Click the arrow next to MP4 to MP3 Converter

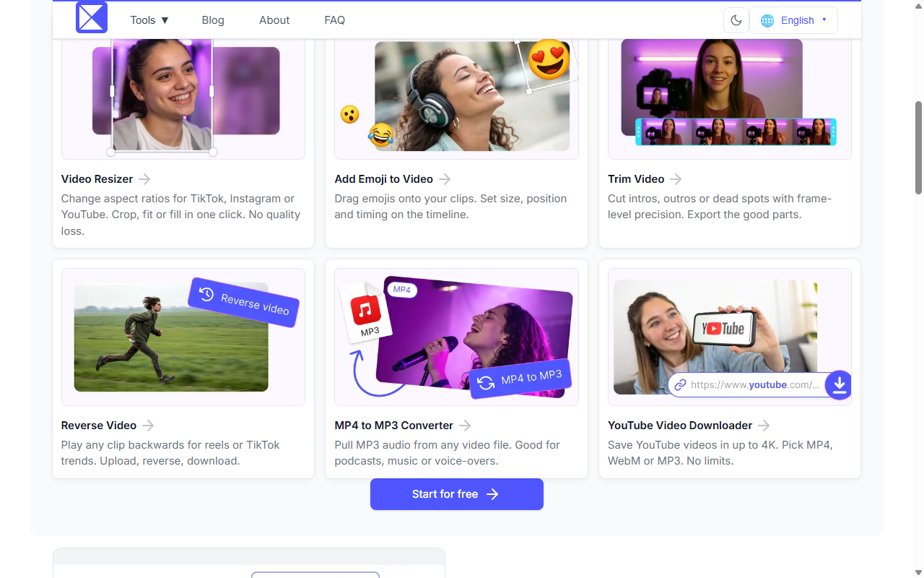pos(465,426)
